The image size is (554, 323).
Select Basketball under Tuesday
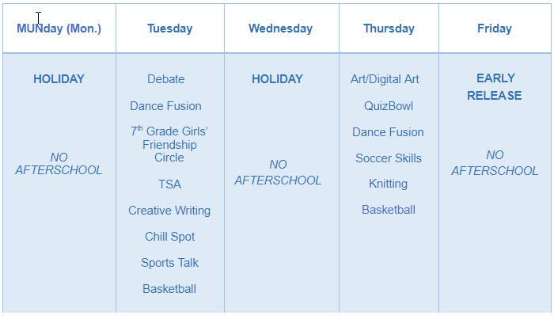(x=169, y=289)
